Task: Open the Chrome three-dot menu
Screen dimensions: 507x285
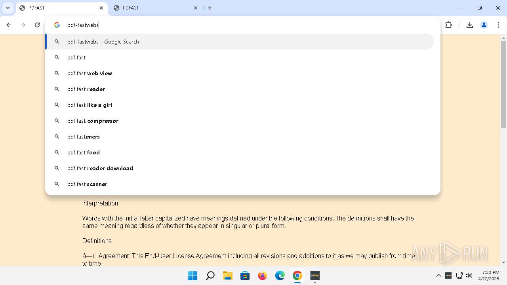Action: 498,25
